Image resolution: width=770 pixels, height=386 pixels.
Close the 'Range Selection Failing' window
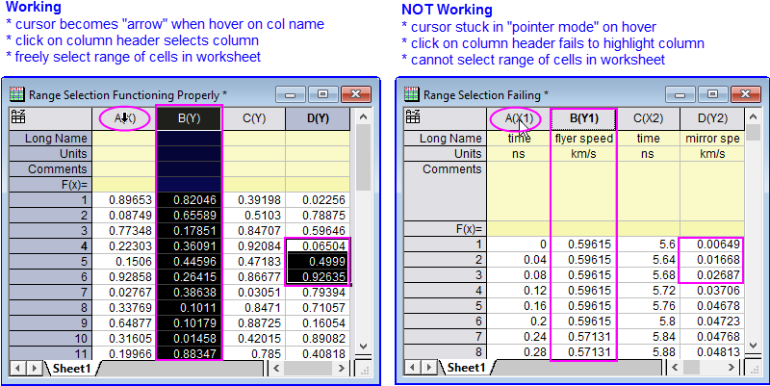[745, 93]
